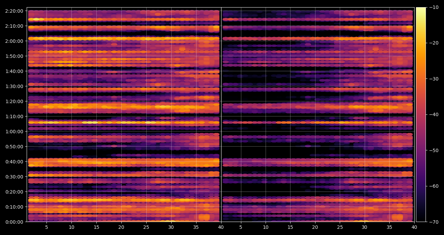Click the 2:10:00 y-axis tick label
The width and height of the screenshot is (444, 235).
[14, 26]
